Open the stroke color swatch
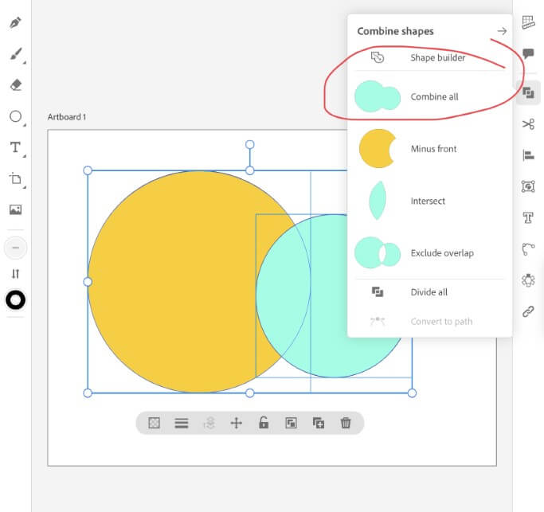544x512 pixels. (16, 300)
